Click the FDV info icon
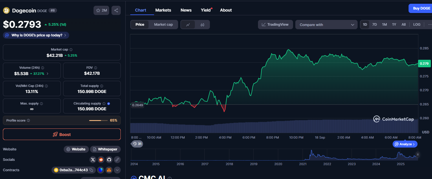The width and height of the screenshot is (432, 179). pos(96,68)
